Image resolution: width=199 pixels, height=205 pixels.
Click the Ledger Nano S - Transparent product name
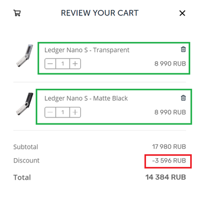[87, 50]
